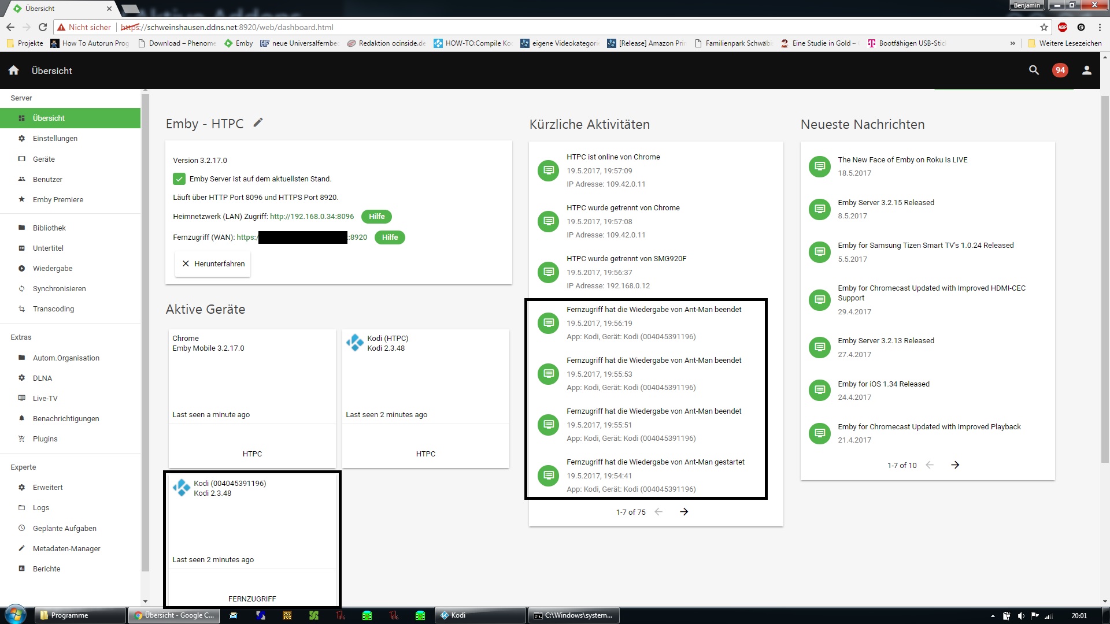
Task: Click icon beside 'Emby Server 3.2.13 Released'
Action: [x=819, y=347]
